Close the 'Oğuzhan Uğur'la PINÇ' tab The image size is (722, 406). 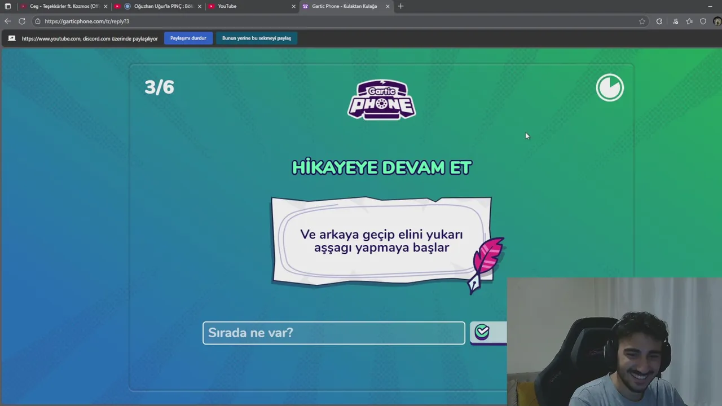pyautogui.click(x=199, y=6)
